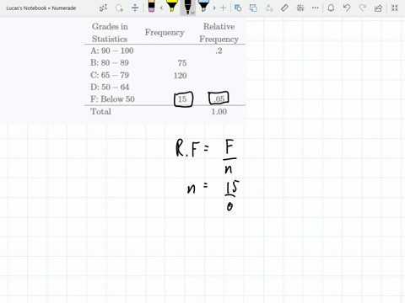Redo the last undone action

pyautogui.click(x=363, y=8)
